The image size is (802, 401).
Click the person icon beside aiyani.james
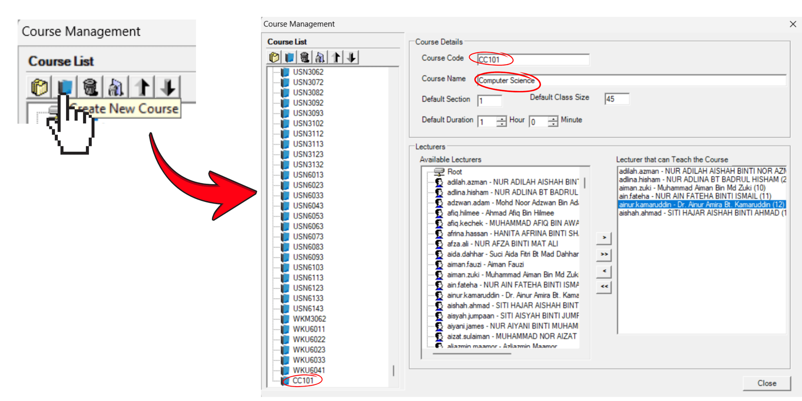[439, 326]
